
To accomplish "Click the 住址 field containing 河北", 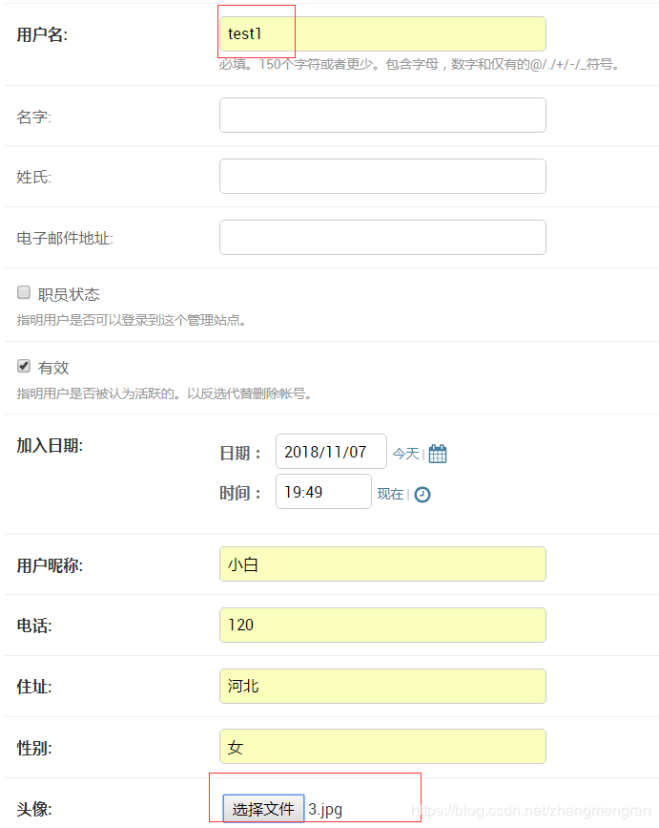I will tap(381, 686).
